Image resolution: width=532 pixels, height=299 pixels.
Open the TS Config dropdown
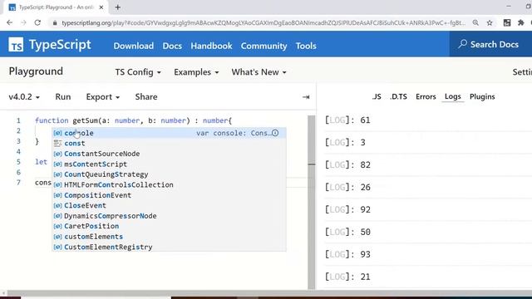pos(138,72)
